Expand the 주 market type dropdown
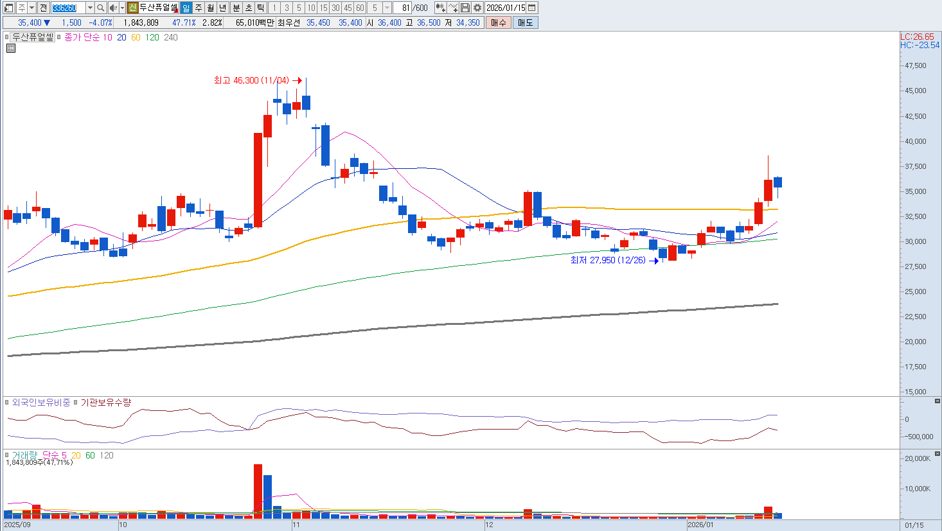Viewport: 942px width, 531px height. coord(31,8)
